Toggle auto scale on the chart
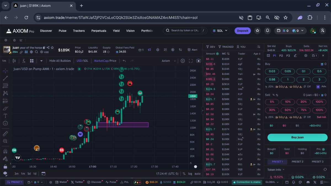 click(197, 174)
